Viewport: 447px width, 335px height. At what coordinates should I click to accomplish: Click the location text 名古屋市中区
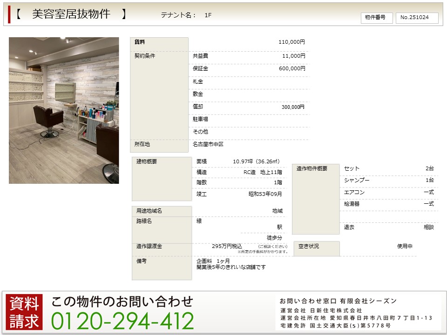(x=209, y=145)
